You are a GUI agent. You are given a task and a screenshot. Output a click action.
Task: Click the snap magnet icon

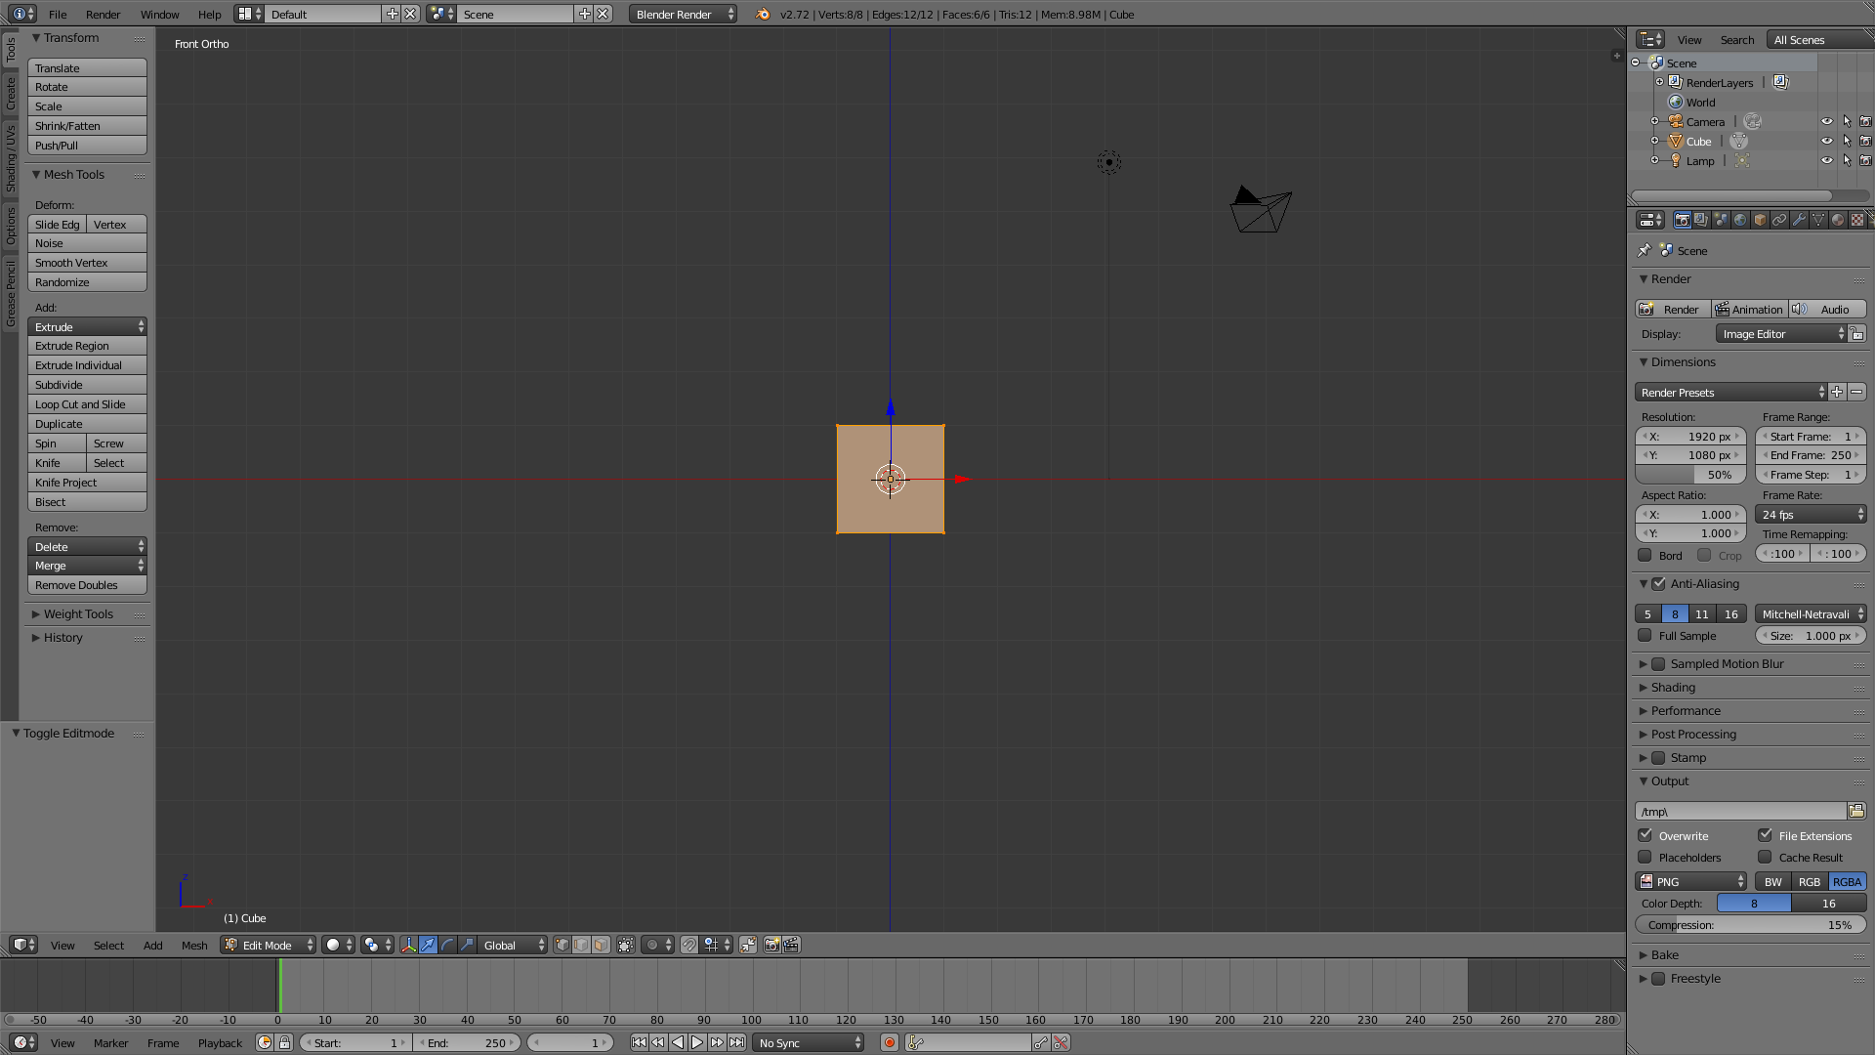click(689, 945)
